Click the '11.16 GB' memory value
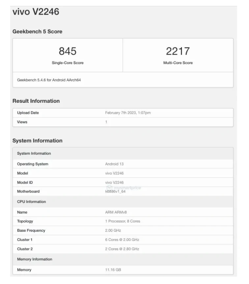The width and height of the screenshot is (249, 284). pos(113,270)
